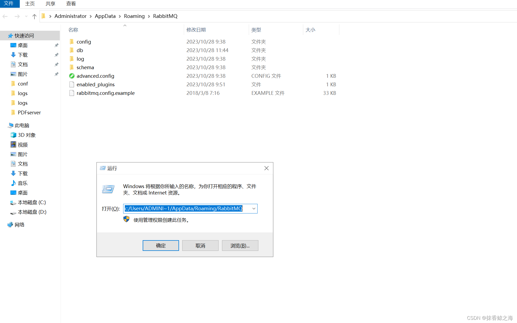This screenshot has width=517, height=323.
Task: Click the 33 KB size cell
Action: coord(329,93)
